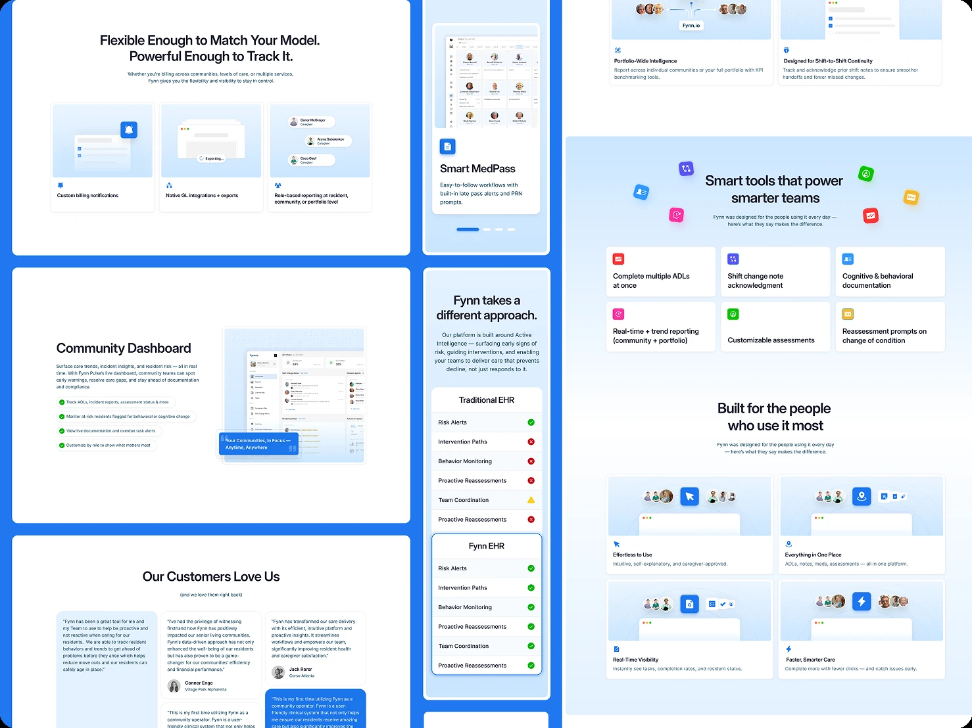This screenshot has height=728, width=972.
Task: Click 'Village Park Alpharetta' under Connor Enge
Action: pos(206,689)
